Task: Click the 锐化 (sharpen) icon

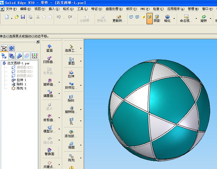Action: click(x=167, y=19)
